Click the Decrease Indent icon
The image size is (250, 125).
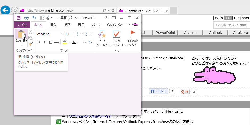(x=85, y=42)
